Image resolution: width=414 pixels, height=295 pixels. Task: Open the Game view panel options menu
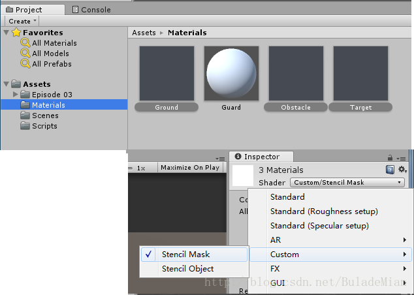tap(220, 159)
